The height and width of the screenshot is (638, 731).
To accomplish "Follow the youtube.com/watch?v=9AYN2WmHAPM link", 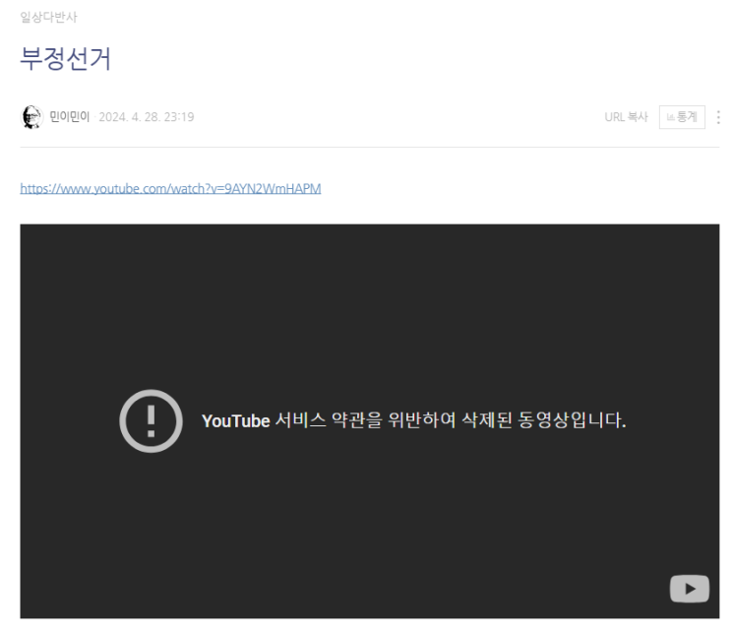I will 170,188.
